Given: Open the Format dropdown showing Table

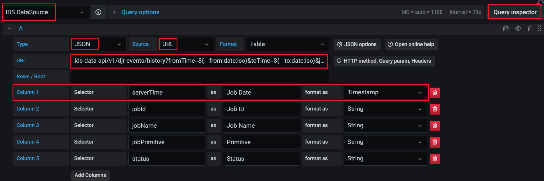Looking at the screenshot, I should pyautogui.click(x=287, y=44).
